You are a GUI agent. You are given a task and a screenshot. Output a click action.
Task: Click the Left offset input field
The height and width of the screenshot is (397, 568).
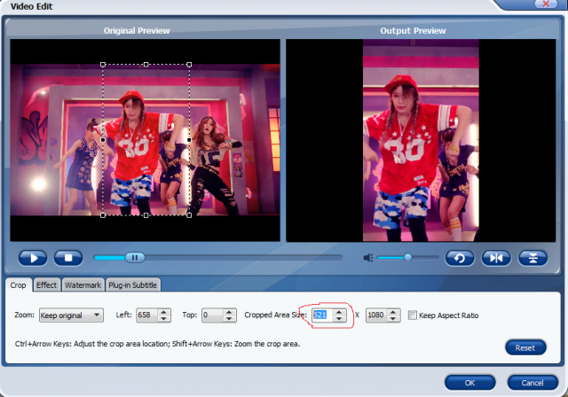pyautogui.click(x=147, y=315)
